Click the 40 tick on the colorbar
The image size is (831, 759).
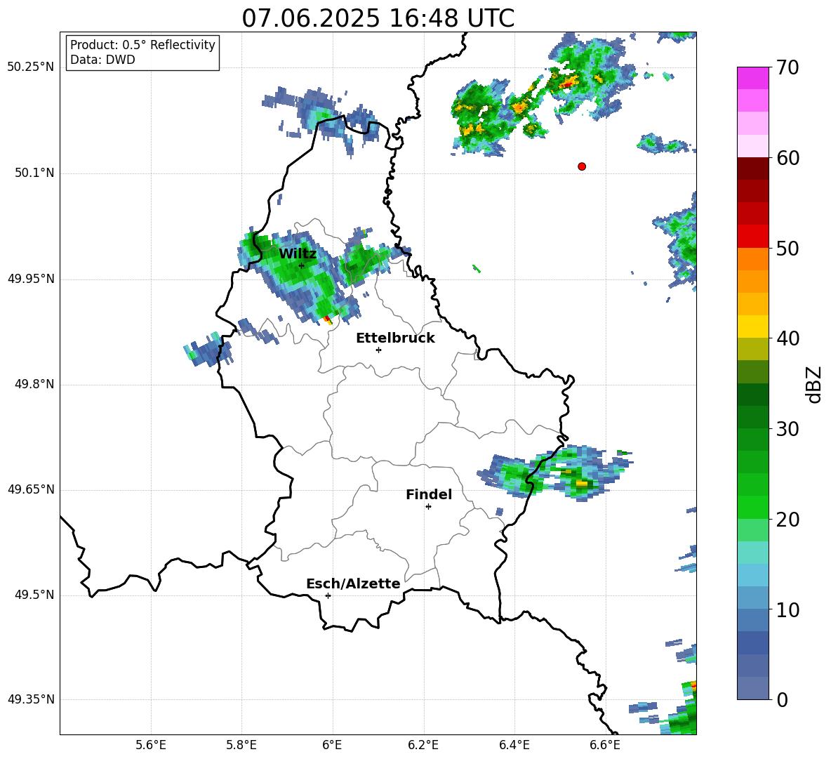787,338
